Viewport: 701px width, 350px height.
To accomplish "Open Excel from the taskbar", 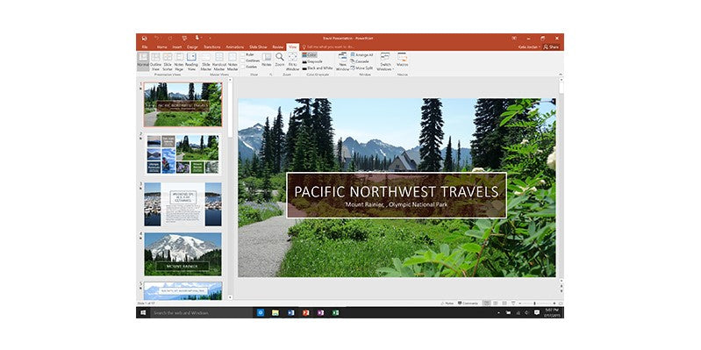I will point(335,312).
